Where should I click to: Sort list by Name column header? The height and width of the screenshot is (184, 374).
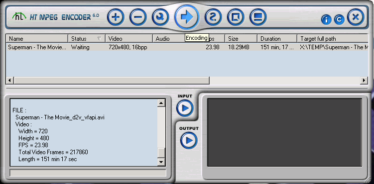[x=37, y=39]
